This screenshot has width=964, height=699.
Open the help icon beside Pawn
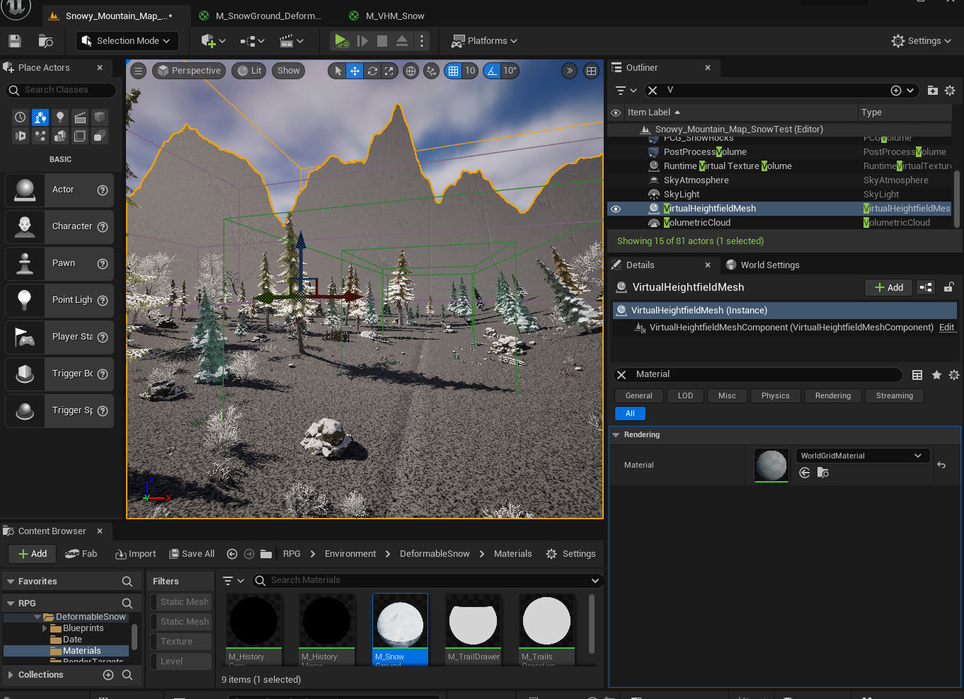[103, 263]
